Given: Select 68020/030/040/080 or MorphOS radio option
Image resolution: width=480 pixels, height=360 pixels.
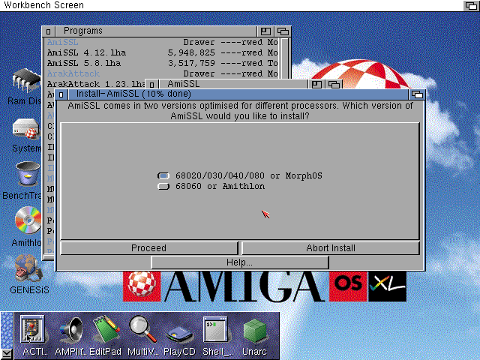Looking at the screenshot, I should (x=163, y=175).
